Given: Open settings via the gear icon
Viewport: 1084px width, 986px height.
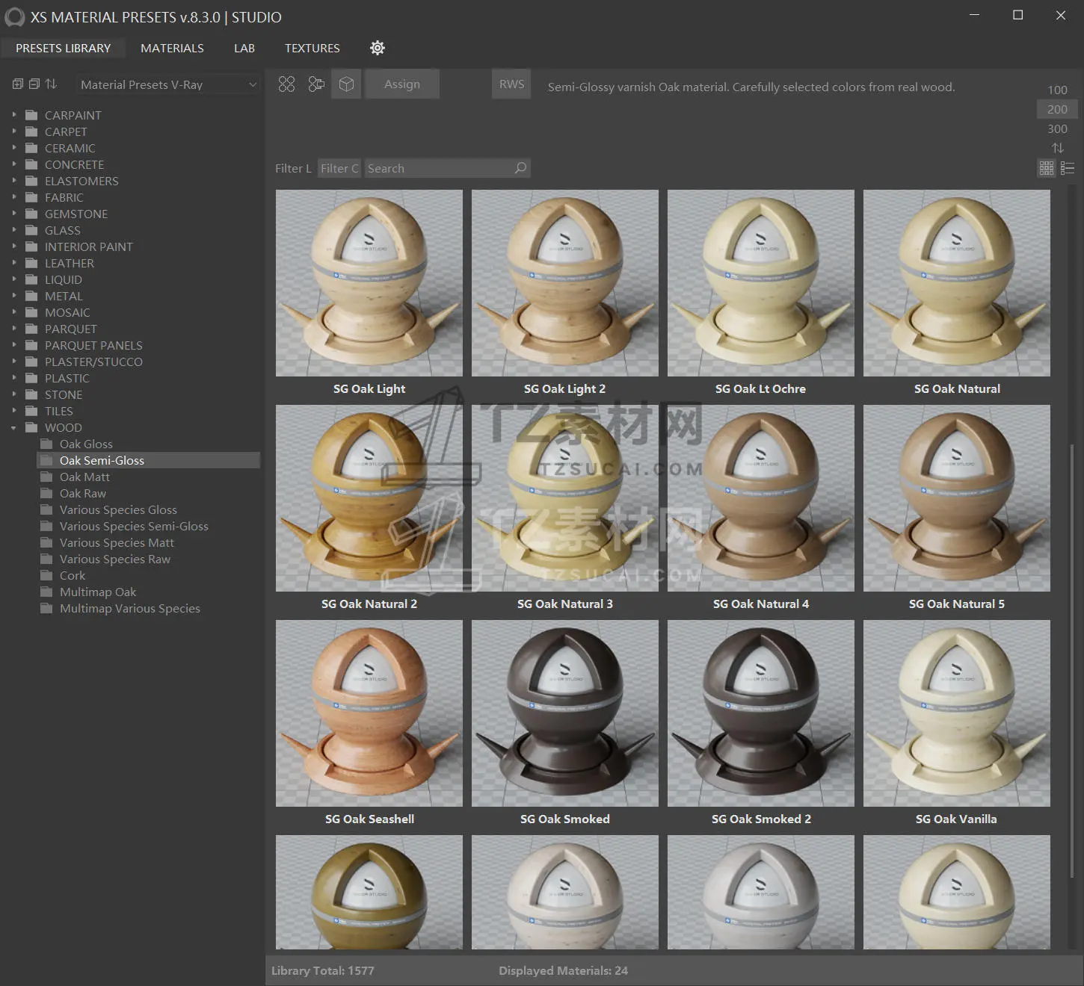Looking at the screenshot, I should [378, 48].
